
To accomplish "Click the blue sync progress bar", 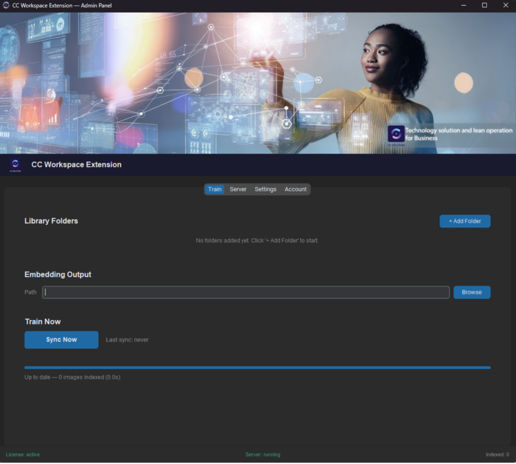I will point(257,367).
